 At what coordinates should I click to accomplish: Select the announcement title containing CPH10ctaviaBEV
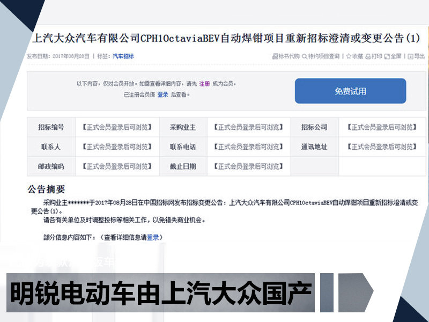click(226, 38)
